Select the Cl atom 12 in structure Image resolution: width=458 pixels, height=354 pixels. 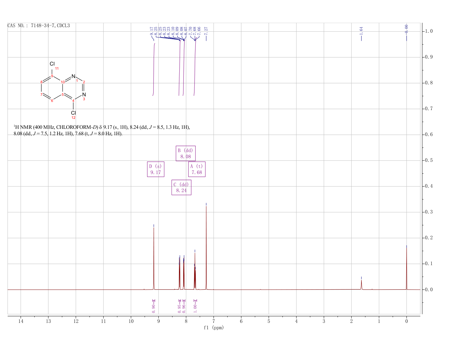pos(73,113)
